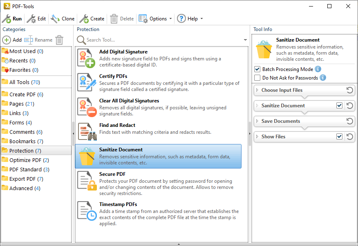This screenshot has height=246, width=358.
Task: Open the Create PDF category
Action: (36, 94)
